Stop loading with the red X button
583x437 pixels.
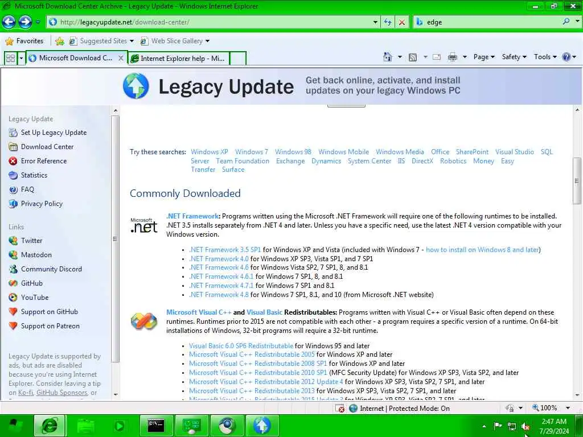[402, 22]
